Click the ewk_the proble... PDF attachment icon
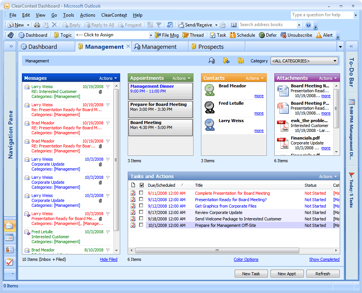This screenshot has width=362, height=293. pos(283,126)
